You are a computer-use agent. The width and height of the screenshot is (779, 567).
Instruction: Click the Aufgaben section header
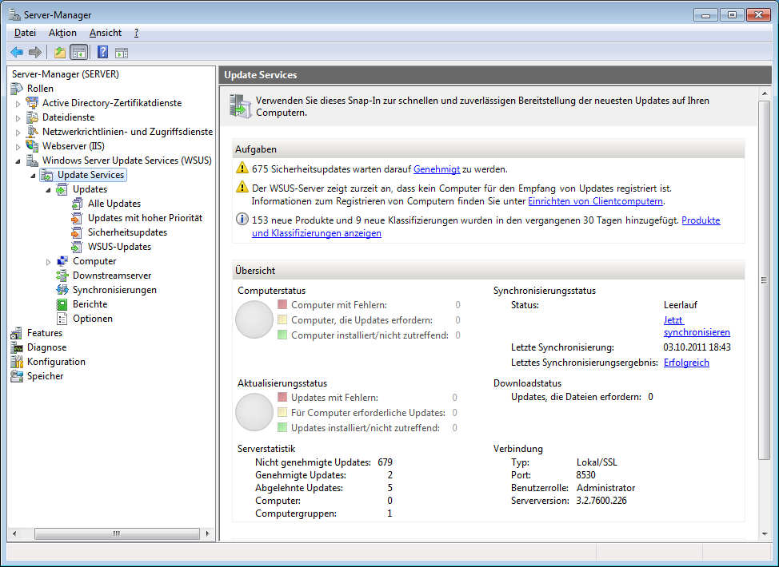pos(489,149)
